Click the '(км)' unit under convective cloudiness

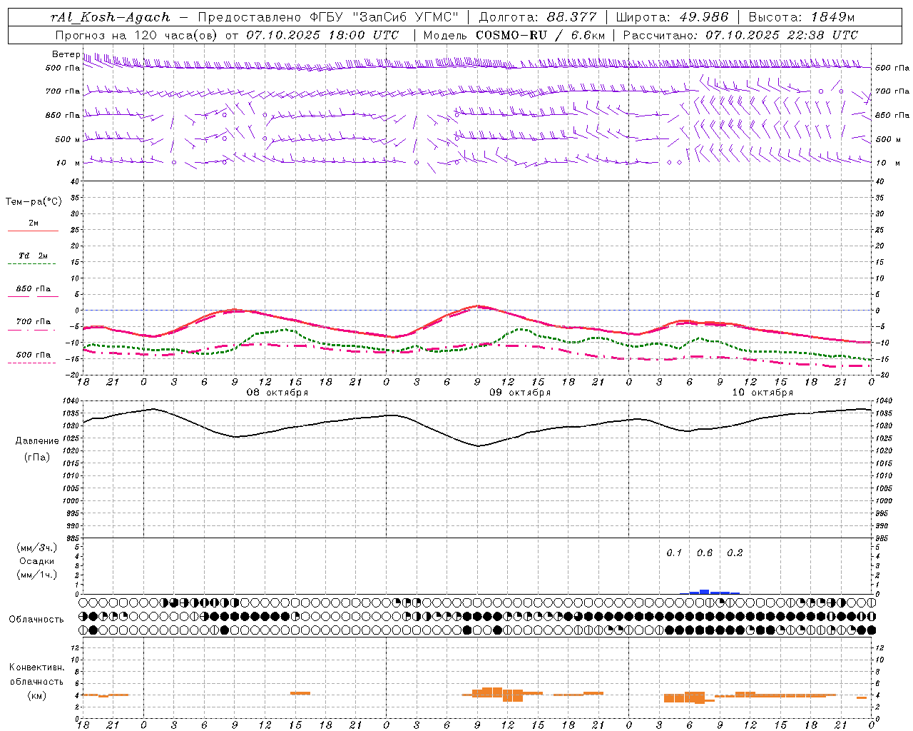[x=36, y=695]
